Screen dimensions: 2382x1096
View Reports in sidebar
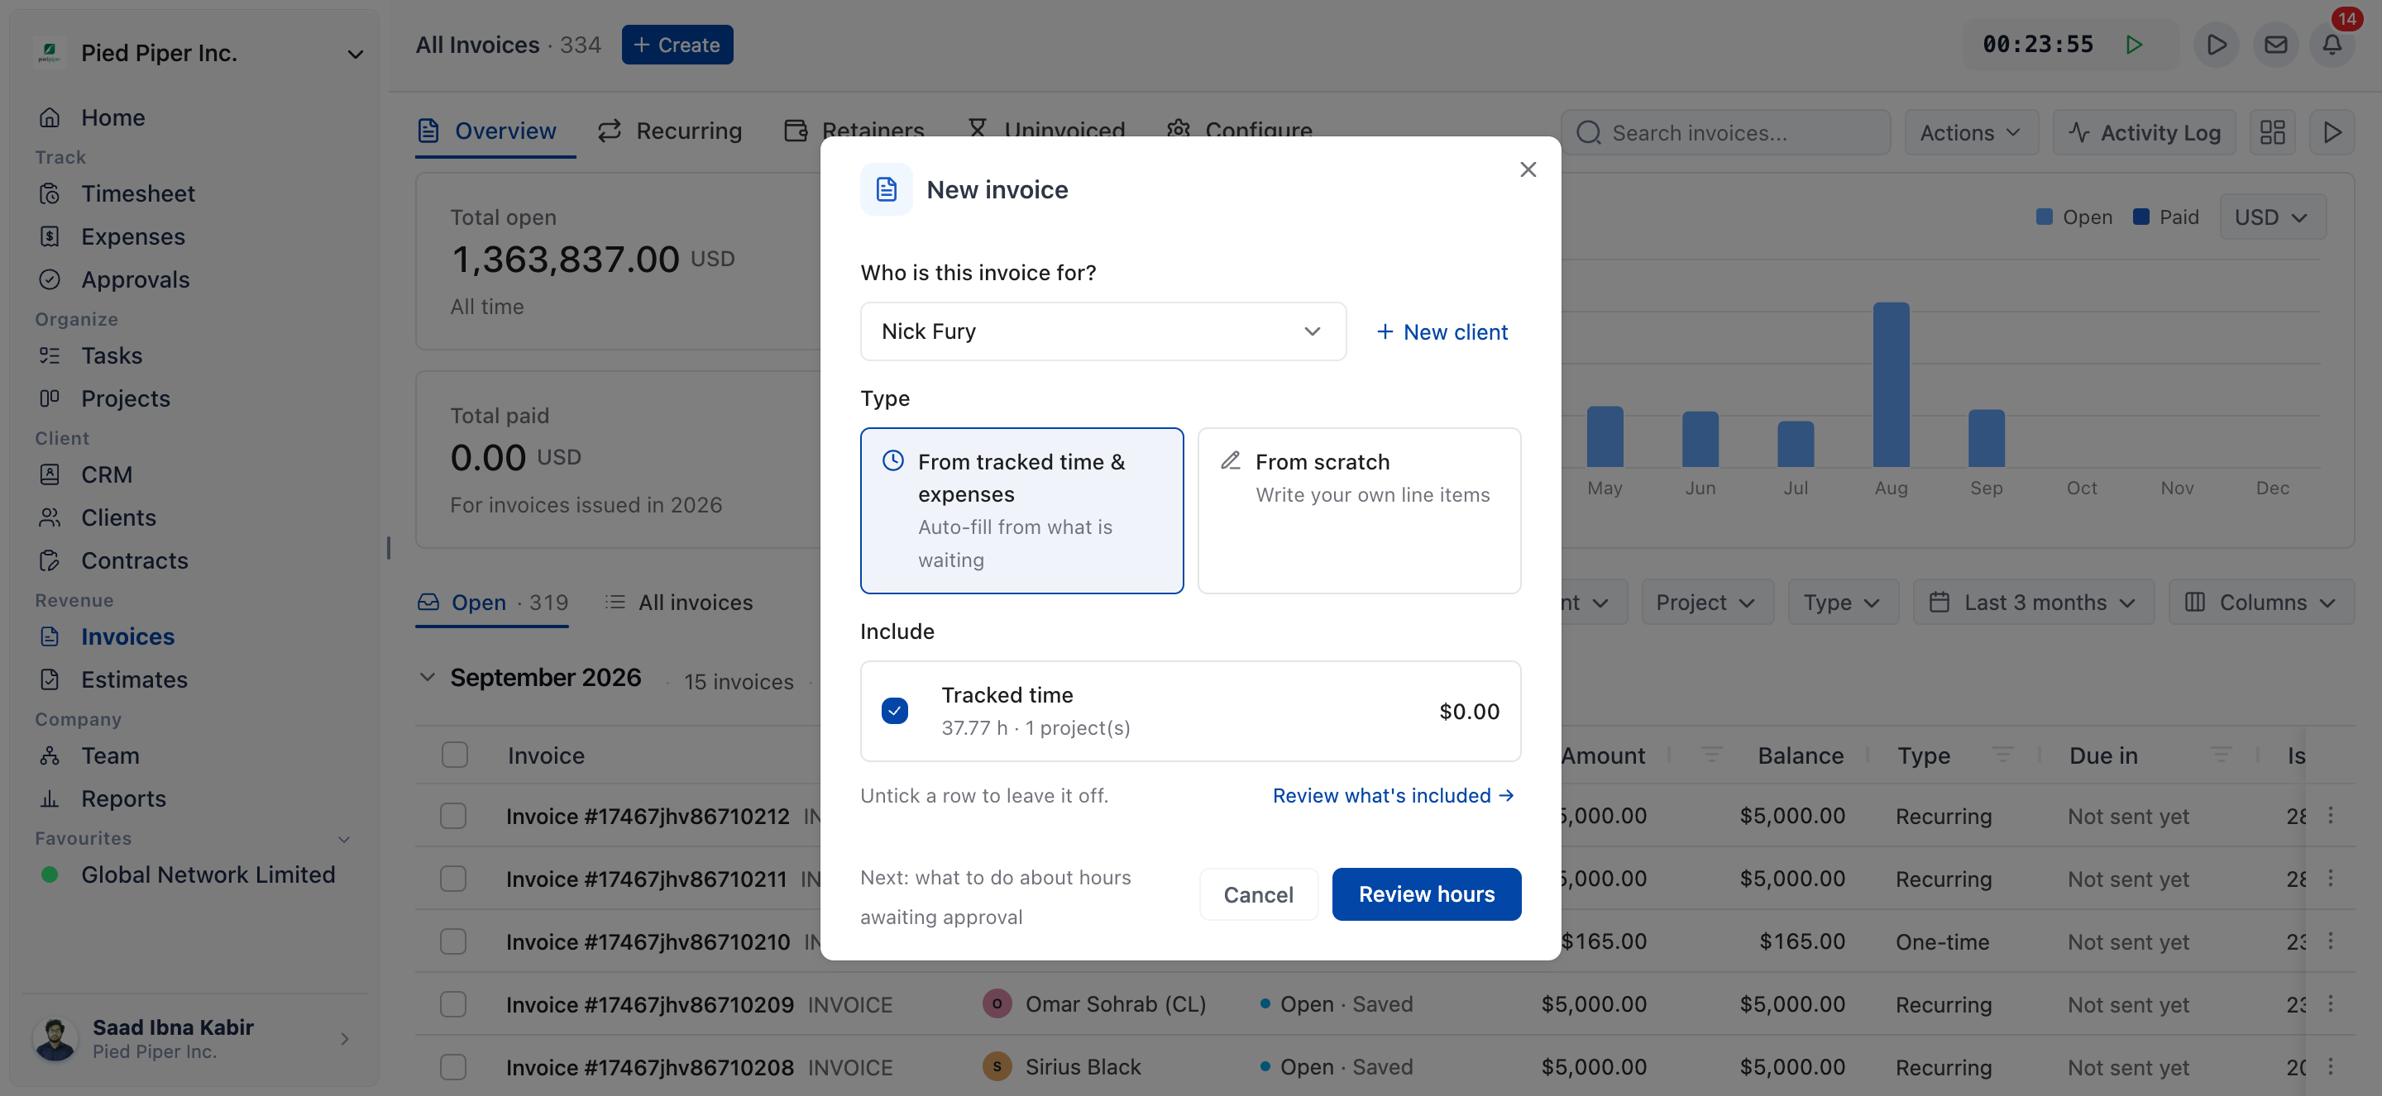coord(123,798)
